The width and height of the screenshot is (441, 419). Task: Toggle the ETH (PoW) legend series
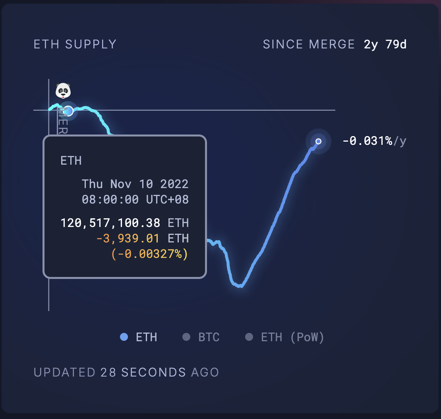[285, 337]
